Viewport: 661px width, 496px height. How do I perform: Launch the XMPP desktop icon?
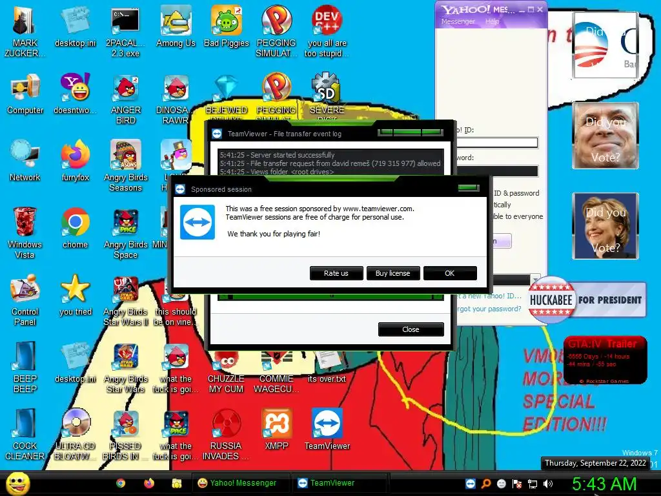[x=276, y=429]
